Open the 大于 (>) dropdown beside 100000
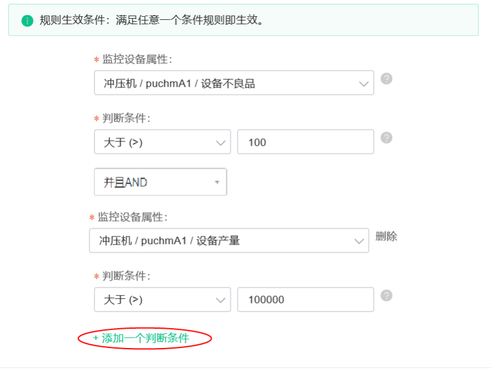This screenshot has width=500, height=371. pos(162,299)
